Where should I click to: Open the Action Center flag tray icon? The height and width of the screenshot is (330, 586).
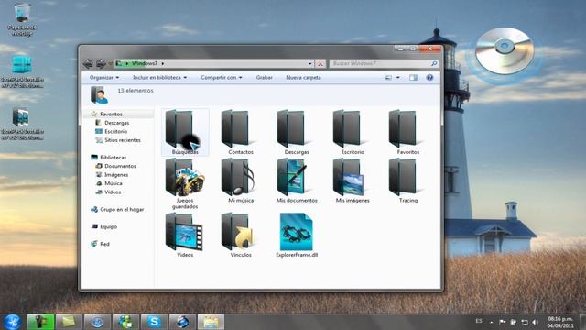click(503, 322)
